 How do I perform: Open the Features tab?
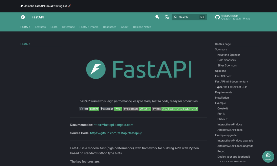point(40,27)
